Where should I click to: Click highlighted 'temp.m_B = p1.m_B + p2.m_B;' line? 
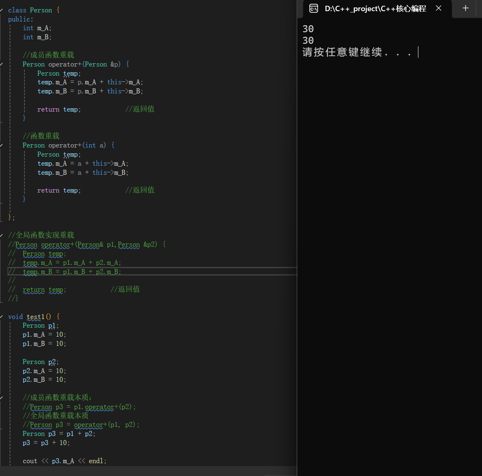click(x=64, y=271)
